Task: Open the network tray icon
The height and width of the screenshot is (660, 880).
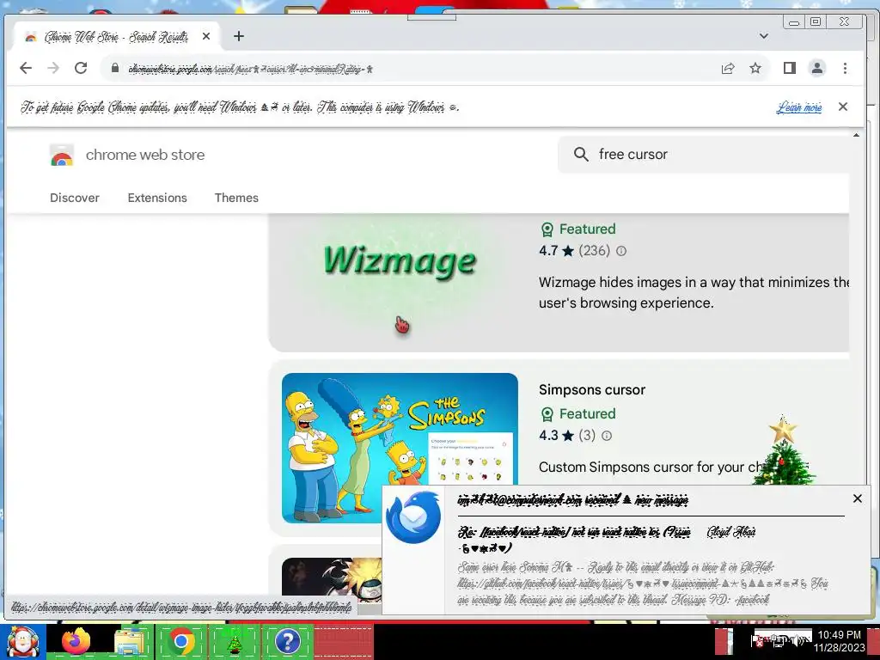Action: pos(779,641)
